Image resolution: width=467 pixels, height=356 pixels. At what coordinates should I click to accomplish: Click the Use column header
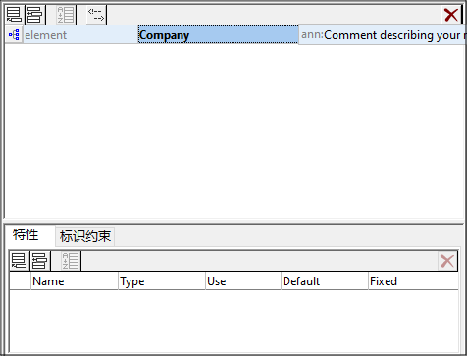[243, 281]
